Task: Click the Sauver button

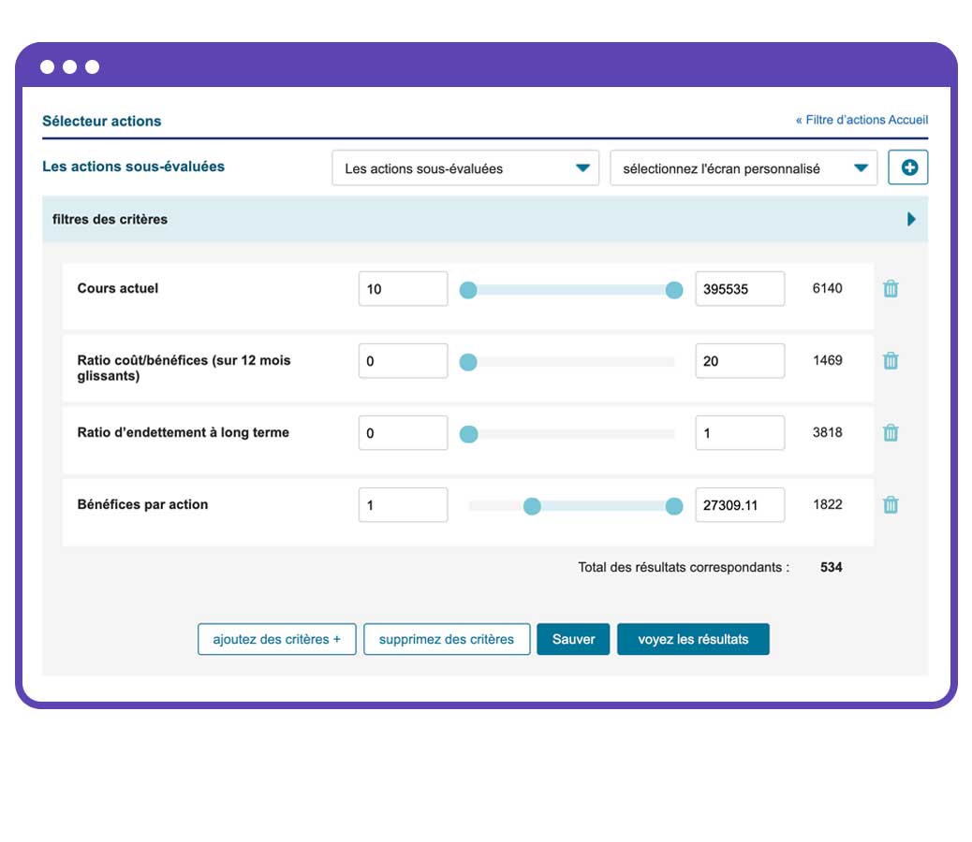Action: click(572, 639)
